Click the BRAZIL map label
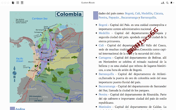Screen dimensions: 176x110 point(78,93)
